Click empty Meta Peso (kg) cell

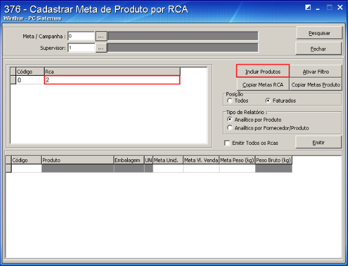237,169
